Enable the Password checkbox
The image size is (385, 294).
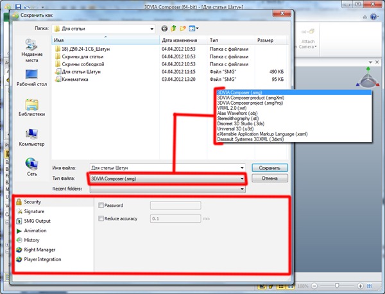pyautogui.click(x=101, y=205)
